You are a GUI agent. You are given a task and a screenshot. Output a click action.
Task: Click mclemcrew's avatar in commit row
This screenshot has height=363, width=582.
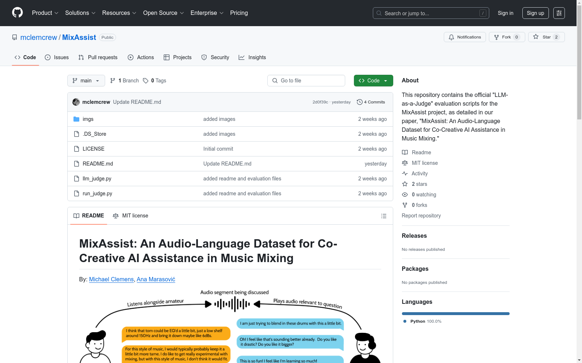click(x=76, y=102)
